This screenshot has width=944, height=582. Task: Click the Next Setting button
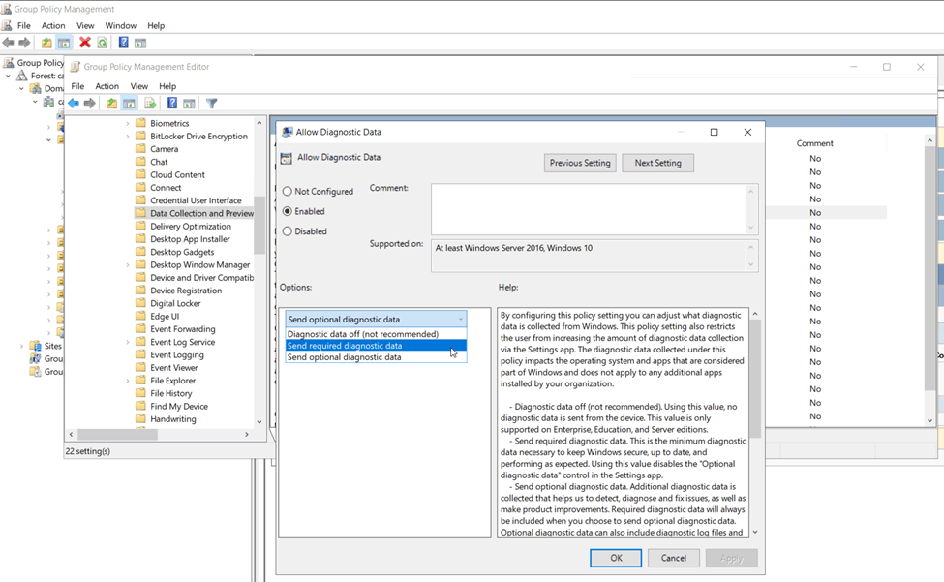[x=657, y=163]
